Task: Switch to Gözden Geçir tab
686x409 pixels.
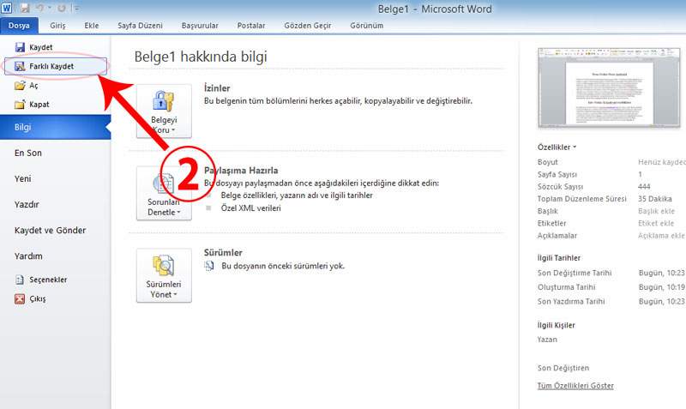Action: 308,26
